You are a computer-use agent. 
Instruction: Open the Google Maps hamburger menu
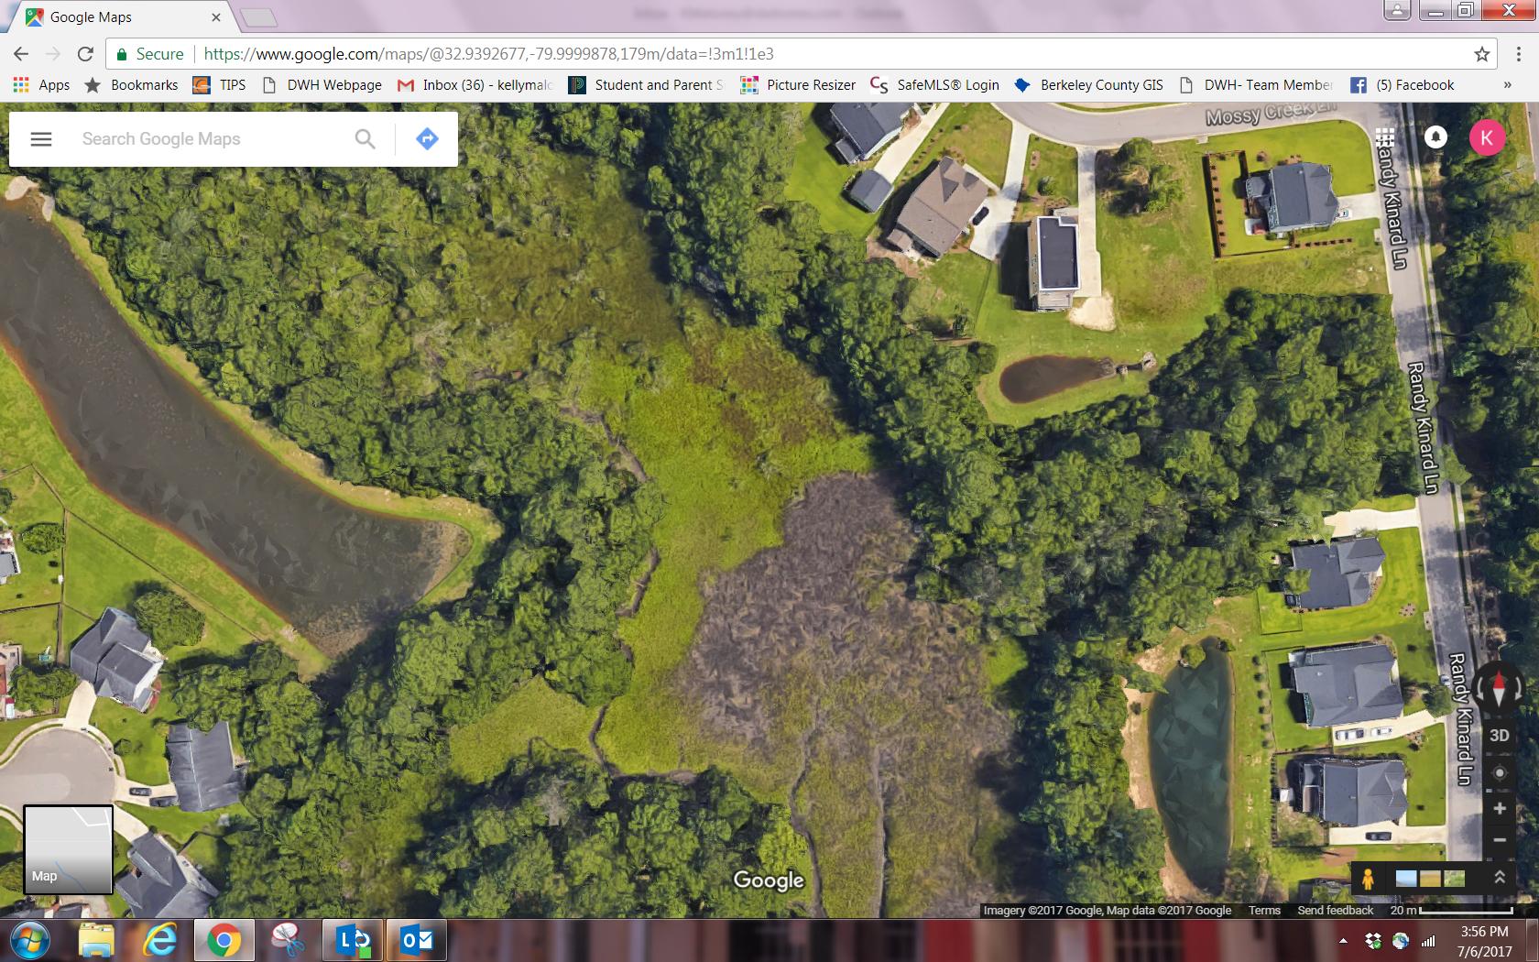(x=41, y=139)
